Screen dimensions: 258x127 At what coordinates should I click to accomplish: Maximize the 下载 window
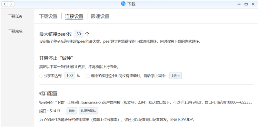click(x=246, y=4)
